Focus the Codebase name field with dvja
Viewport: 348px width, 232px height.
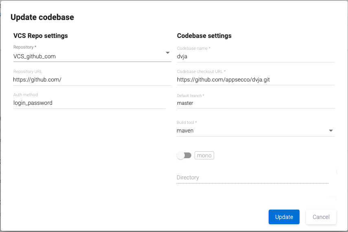(x=255, y=57)
